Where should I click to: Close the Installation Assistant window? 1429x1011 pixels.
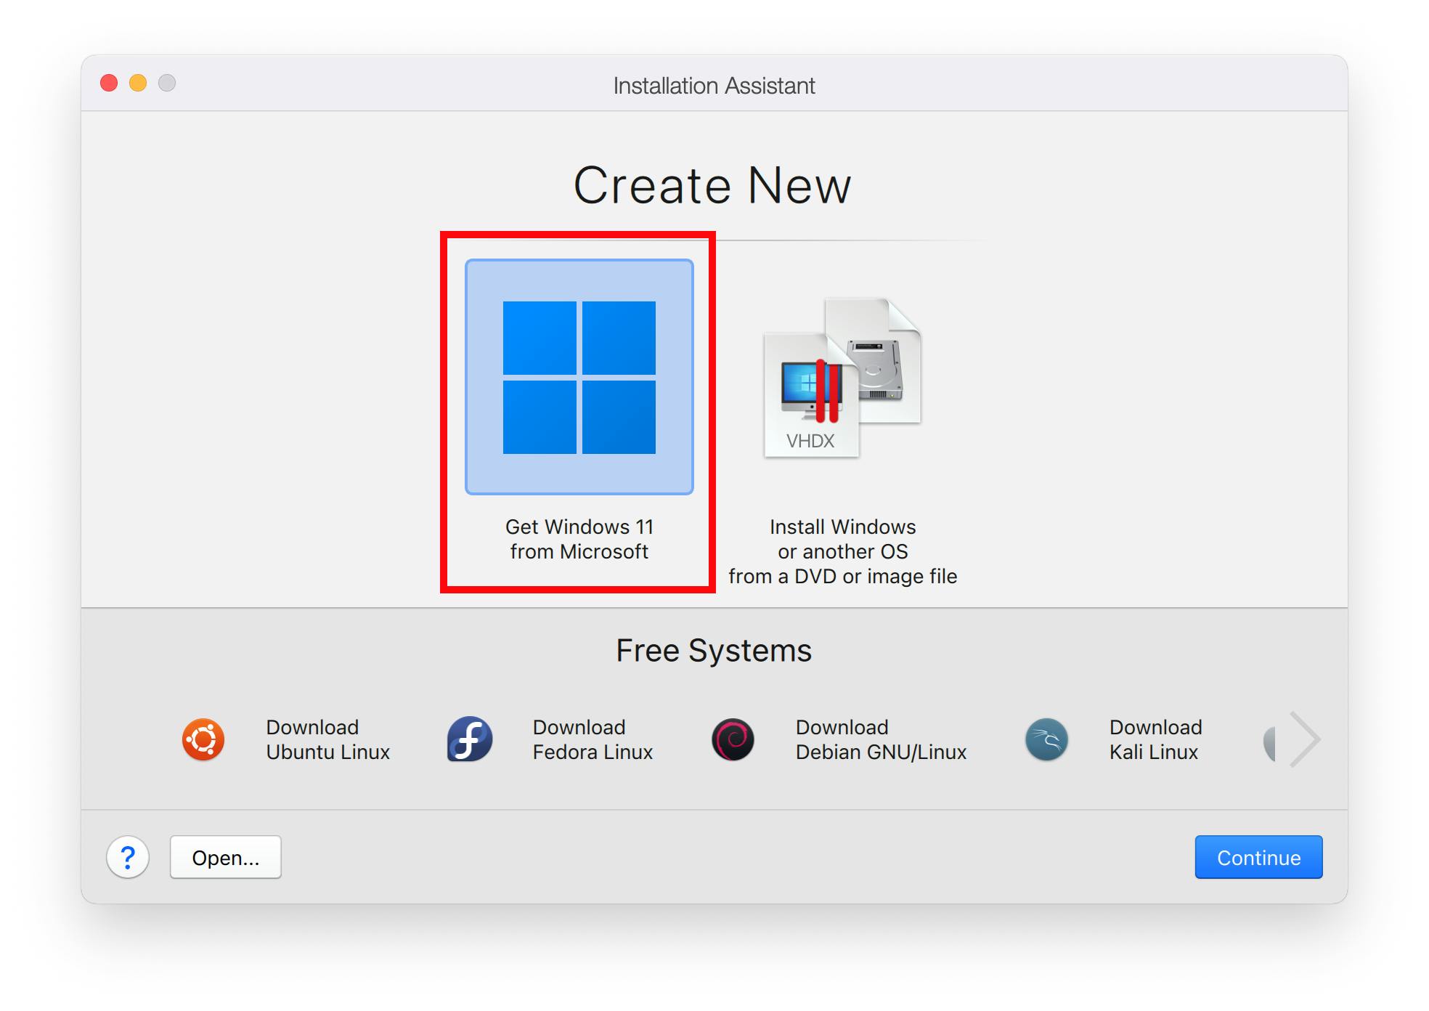pos(109,83)
